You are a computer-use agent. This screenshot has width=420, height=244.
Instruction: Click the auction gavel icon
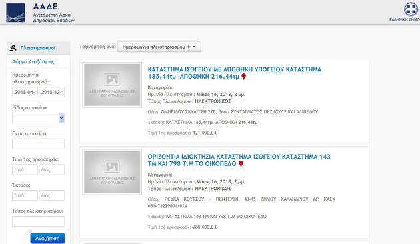click(x=13, y=48)
